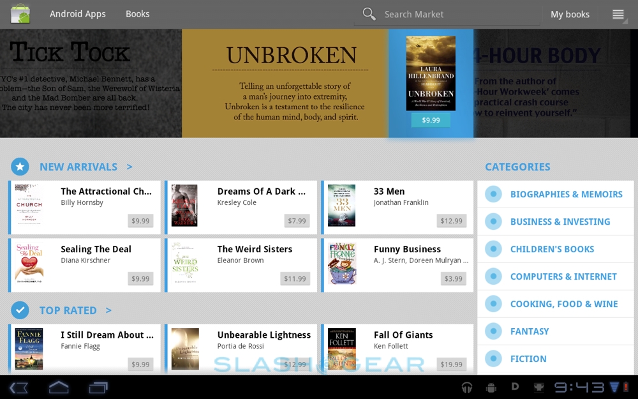Tap The Attractional Ch... title
Image resolution: width=638 pixels, height=399 pixels.
106,192
